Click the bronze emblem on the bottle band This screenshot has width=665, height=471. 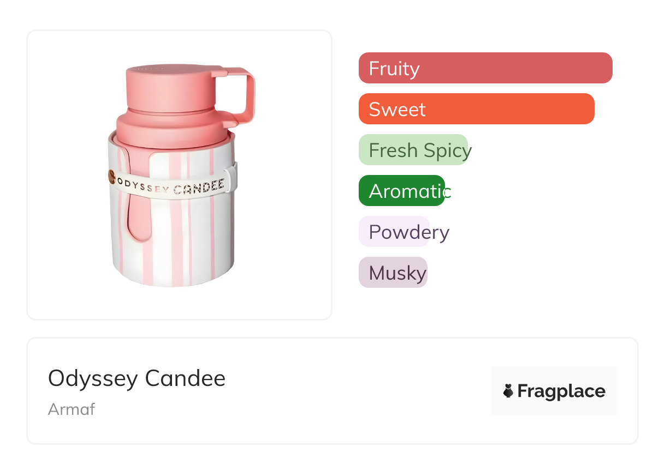point(111,177)
